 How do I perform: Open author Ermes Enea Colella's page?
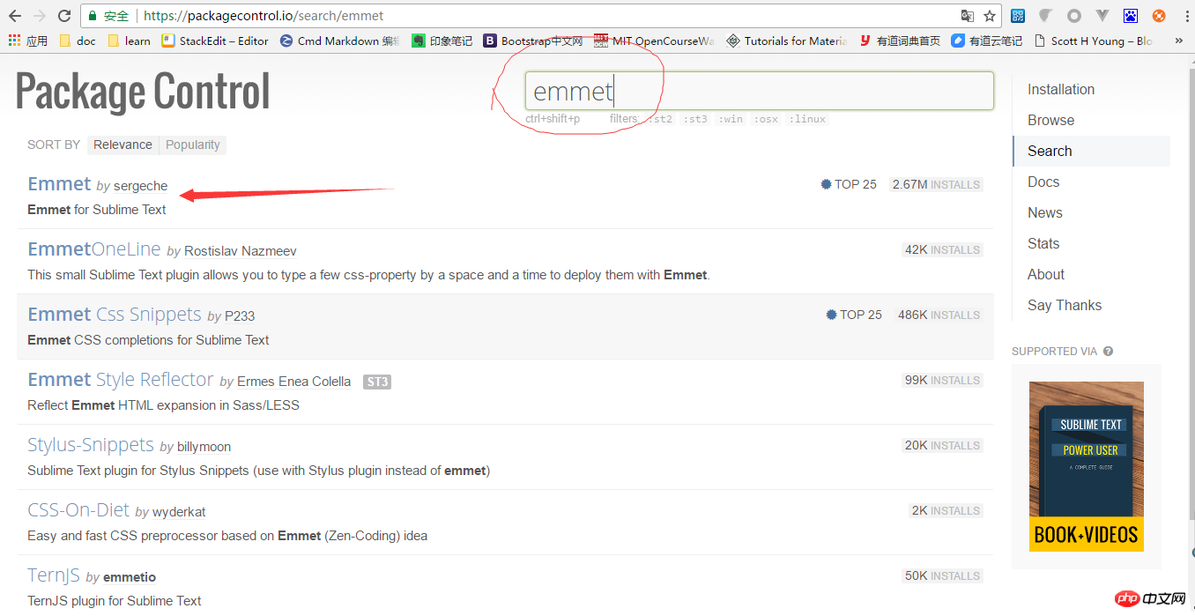(x=293, y=382)
